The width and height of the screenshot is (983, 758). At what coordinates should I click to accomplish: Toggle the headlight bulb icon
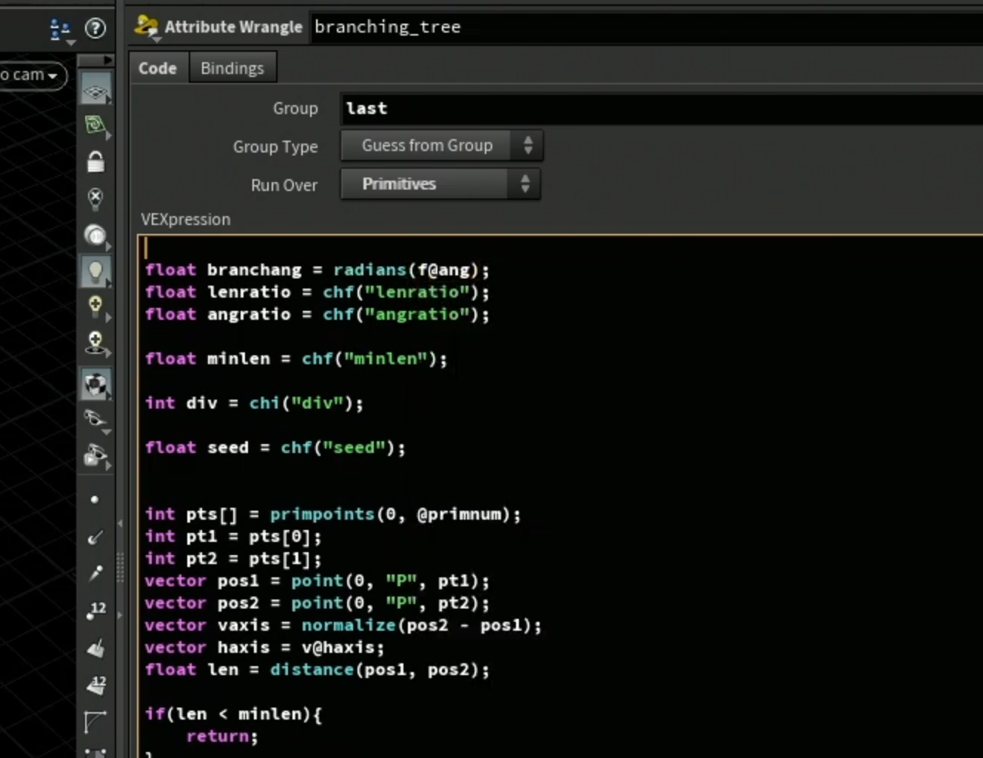coord(95,235)
